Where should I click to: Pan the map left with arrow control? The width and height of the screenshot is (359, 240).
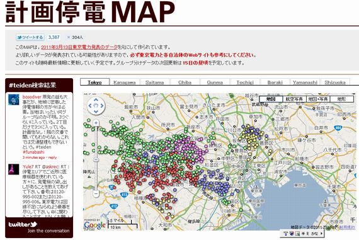point(89,106)
